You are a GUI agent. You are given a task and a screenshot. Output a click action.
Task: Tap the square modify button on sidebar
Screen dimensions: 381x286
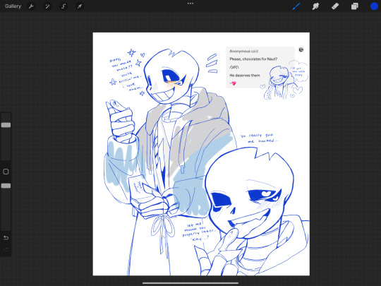[x=6, y=172]
